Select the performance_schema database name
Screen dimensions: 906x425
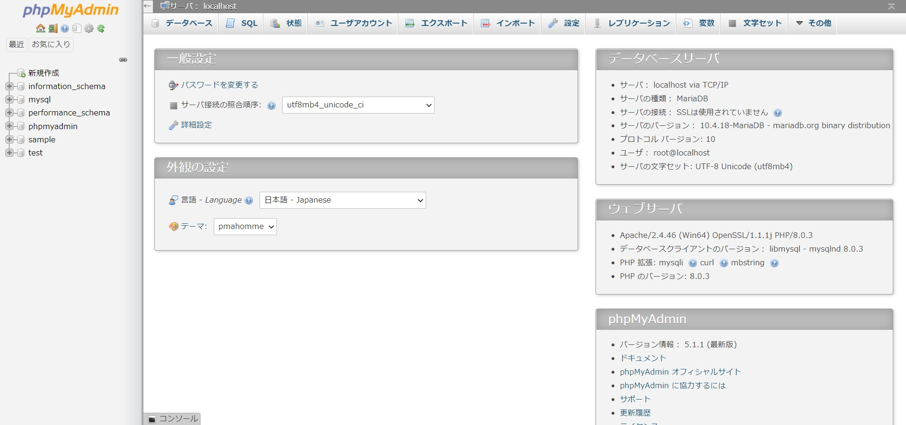[69, 113]
